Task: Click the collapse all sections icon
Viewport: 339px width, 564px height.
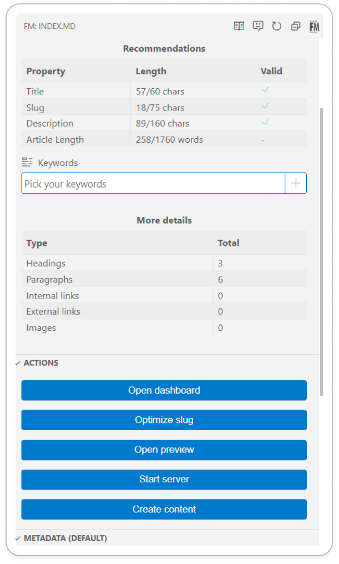Action: [x=296, y=26]
